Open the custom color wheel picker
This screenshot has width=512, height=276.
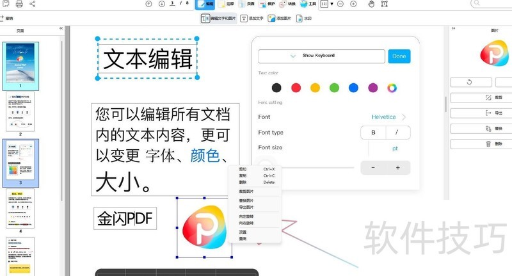392,88
